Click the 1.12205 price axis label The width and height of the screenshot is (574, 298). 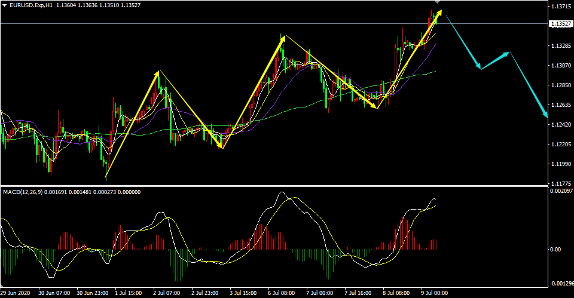pos(561,145)
